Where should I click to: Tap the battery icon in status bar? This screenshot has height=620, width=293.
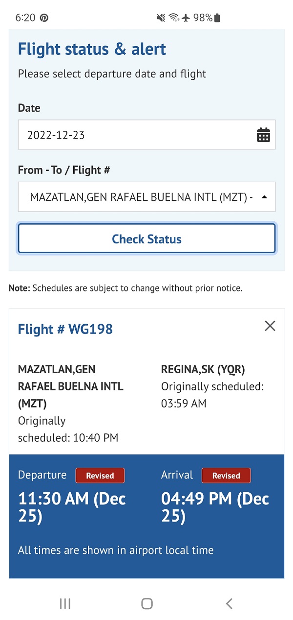pyautogui.click(x=217, y=18)
